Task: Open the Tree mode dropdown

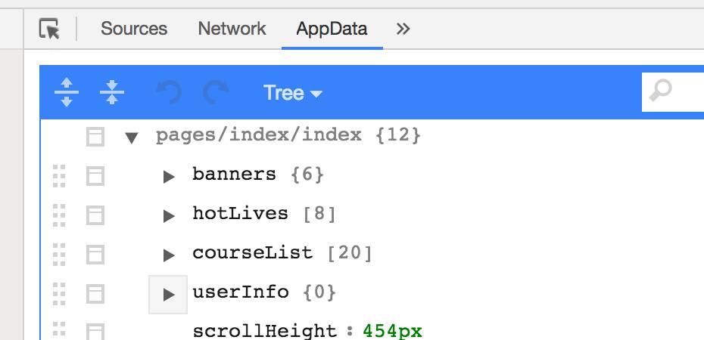Action: pyautogui.click(x=293, y=93)
